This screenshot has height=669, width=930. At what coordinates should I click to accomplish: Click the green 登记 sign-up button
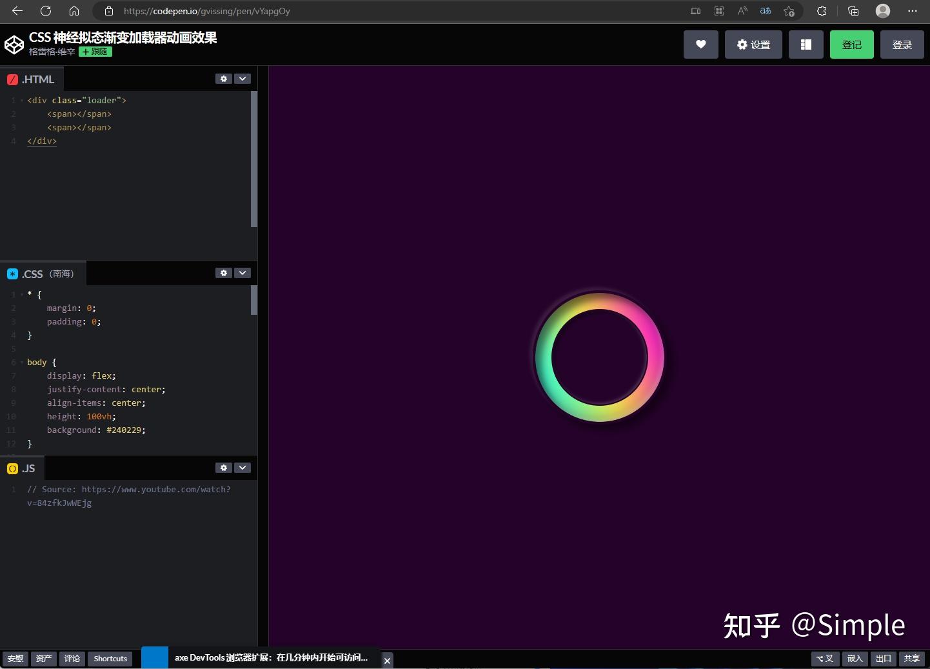pos(851,44)
